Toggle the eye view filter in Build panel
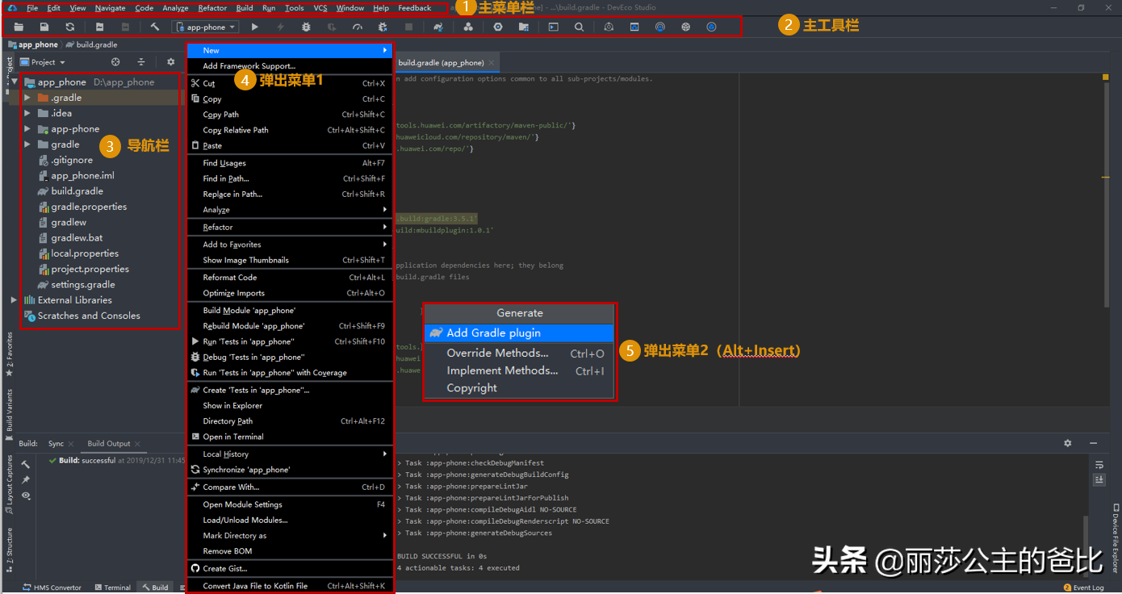The image size is (1122, 594). [x=26, y=495]
